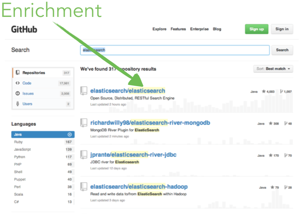Click the 317 Repositories count badge
This screenshot has width=304, height=214.
67,73
